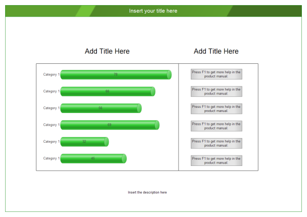Select the 'Press F1' box next to the 45 bar
This screenshot has width=307, height=217.
pyautogui.click(x=216, y=161)
